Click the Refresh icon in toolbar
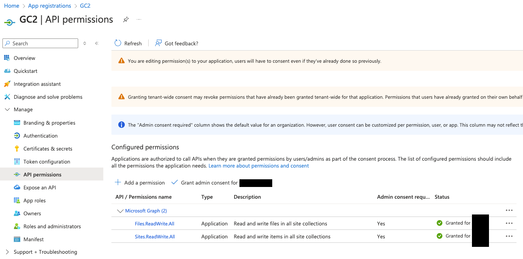 [118, 43]
